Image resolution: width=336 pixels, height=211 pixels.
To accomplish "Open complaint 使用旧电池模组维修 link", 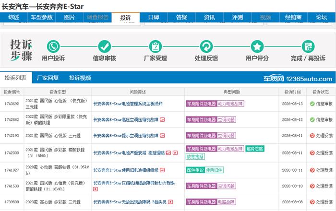I will pos(126,170).
